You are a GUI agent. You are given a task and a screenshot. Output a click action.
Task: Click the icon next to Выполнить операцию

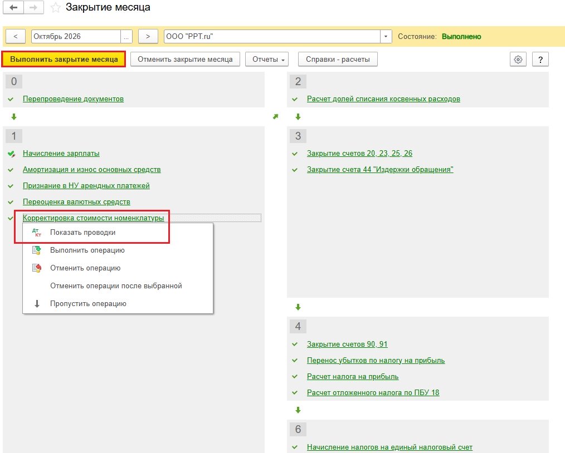[37, 250]
